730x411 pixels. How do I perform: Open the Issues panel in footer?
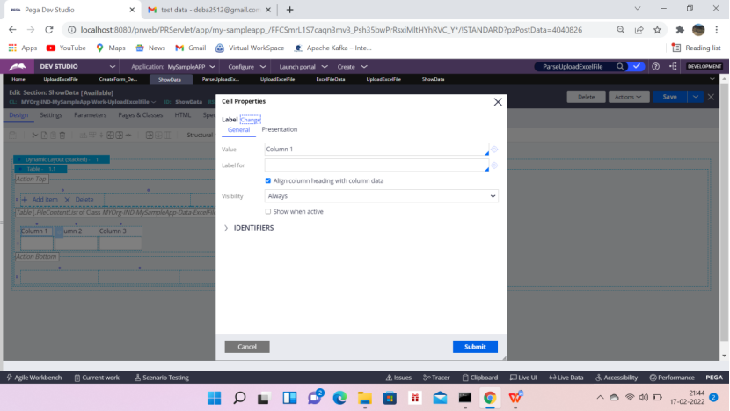click(x=398, y=378)
